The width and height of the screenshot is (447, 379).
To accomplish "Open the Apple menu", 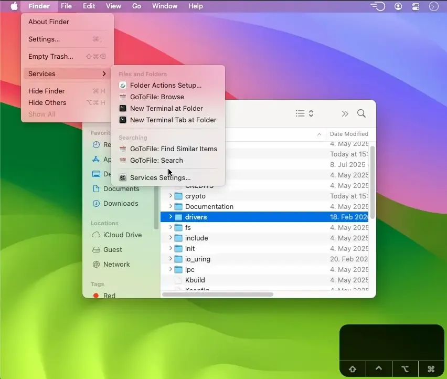I will tap(14, 6).
